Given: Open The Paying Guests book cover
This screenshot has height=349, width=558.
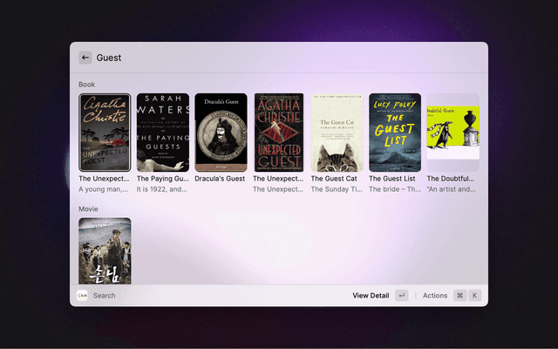Looking at the screenshot, I should 163,133.
